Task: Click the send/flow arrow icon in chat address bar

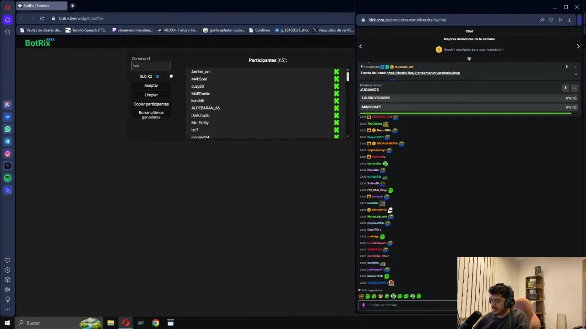Action: [x=560, y=20]
